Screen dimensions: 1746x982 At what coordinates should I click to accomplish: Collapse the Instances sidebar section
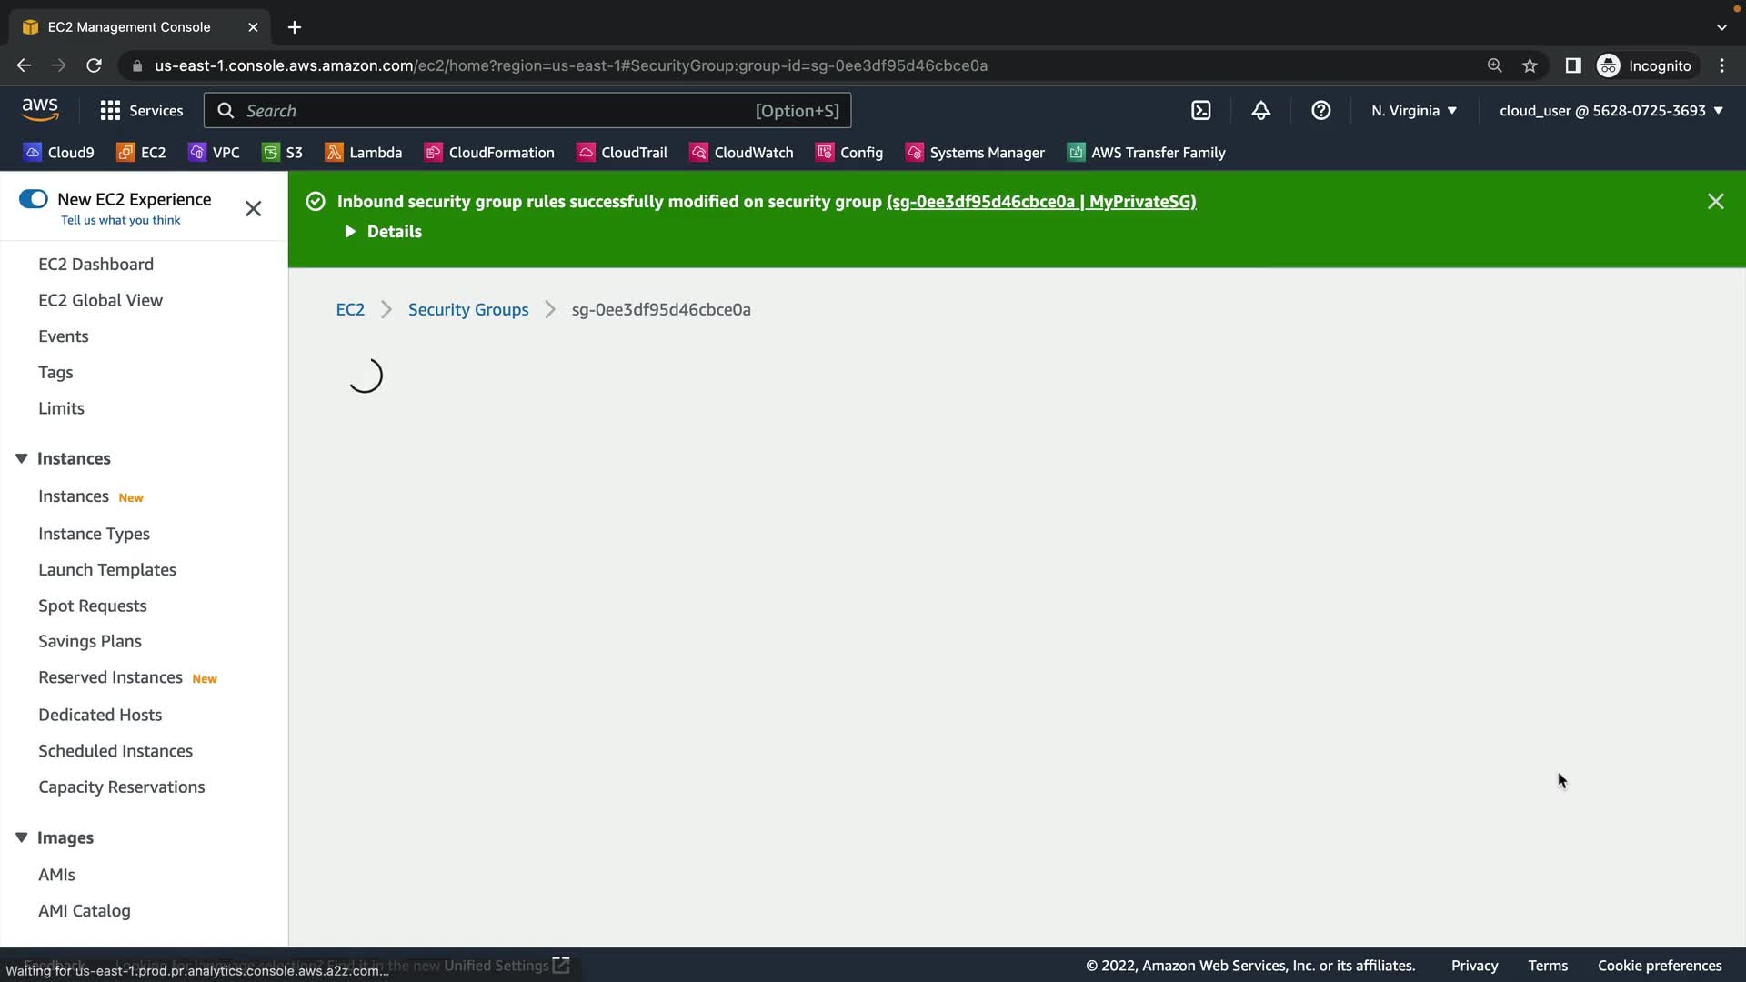pyautogui.click(x=22, y=458)
